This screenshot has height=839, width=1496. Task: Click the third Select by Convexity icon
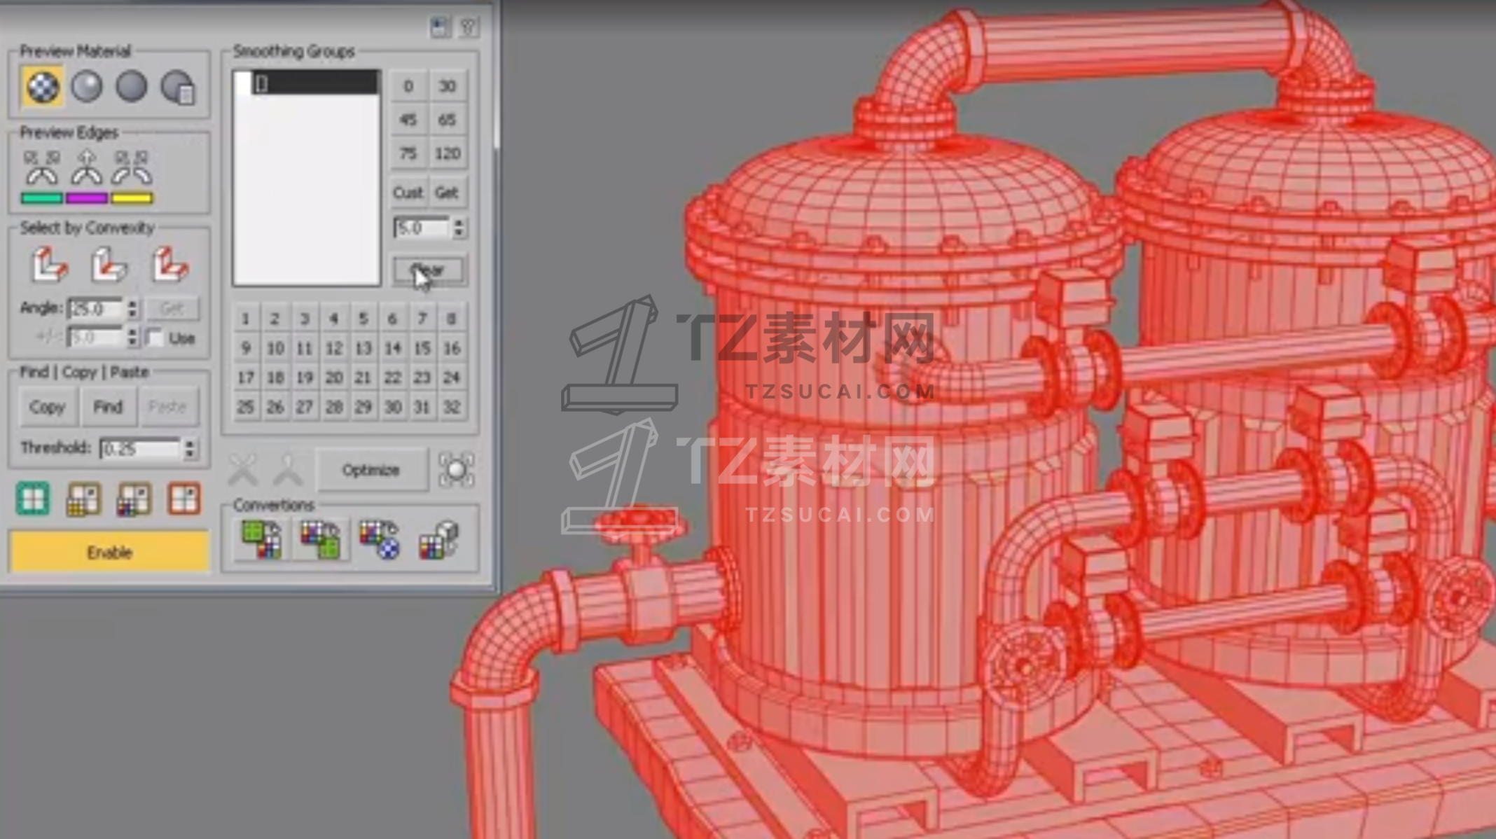170,265
